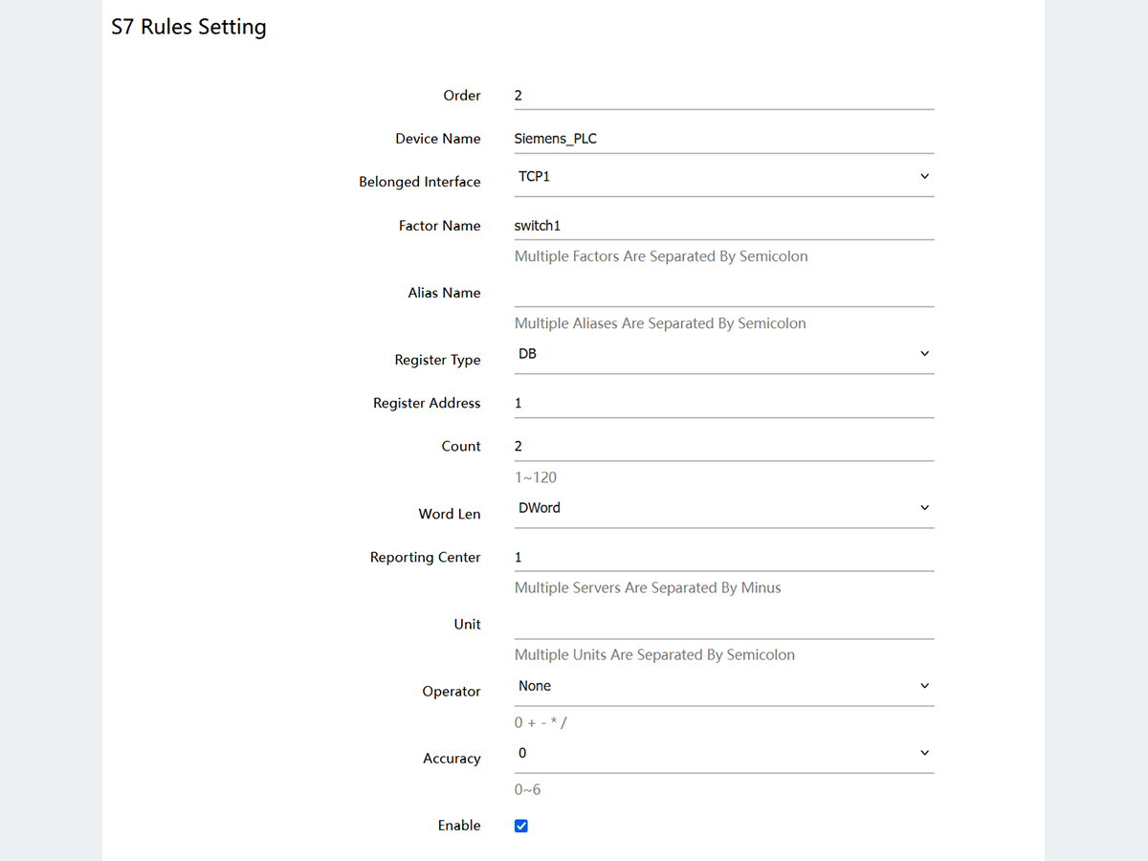Screen dimensions: 1148x861
Task: Click the Register Address label
Action: 427,403
